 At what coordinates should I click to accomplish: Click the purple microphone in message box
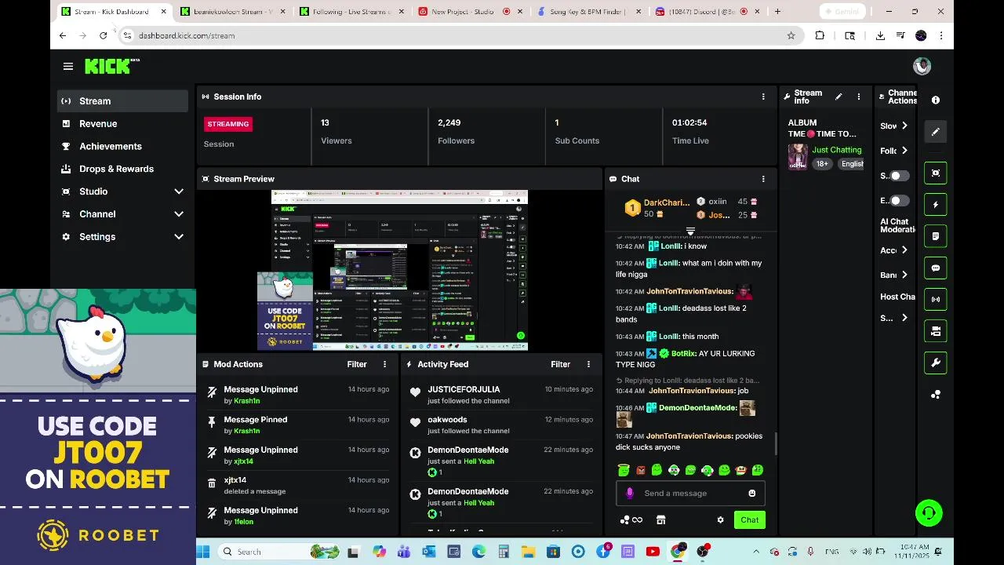pyautogui.click(x=629, y=494)
